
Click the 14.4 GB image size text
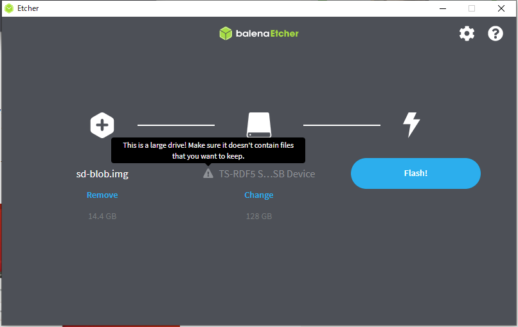point(102,217)
